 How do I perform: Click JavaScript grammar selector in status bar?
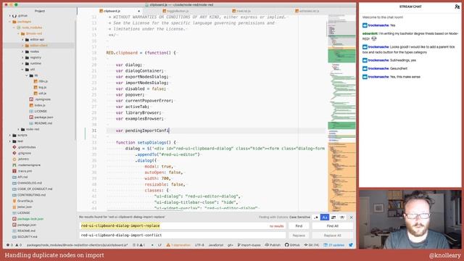pos(216,245)
